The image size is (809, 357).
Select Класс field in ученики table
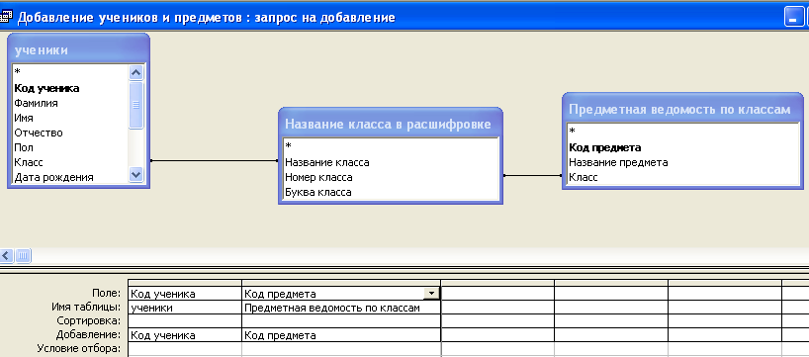[x=29, y=162]
